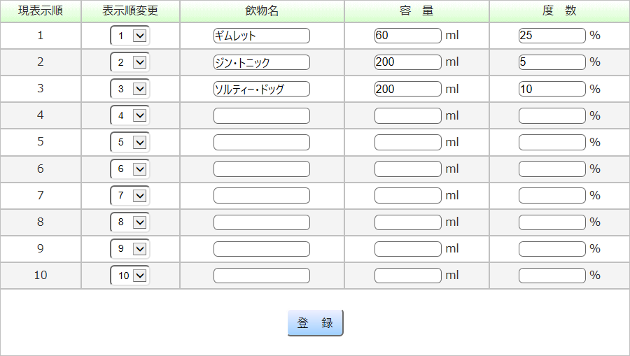Click the 登録 register button

315,323
